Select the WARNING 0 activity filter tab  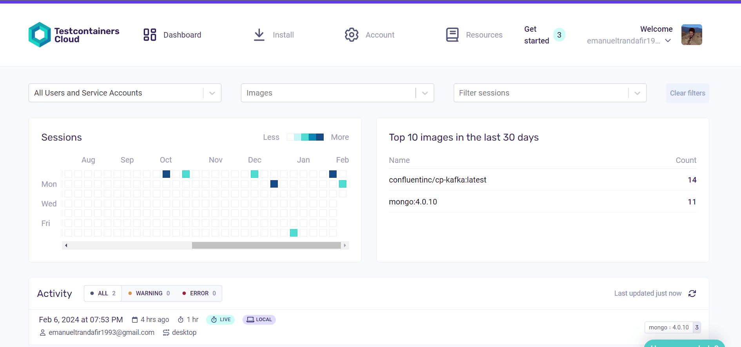[x=149, y=293]
